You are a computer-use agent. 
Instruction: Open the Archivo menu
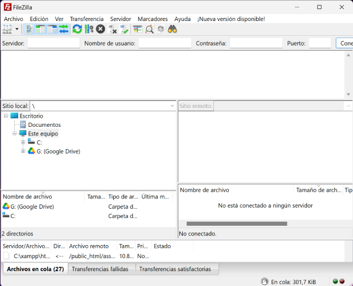coord(14,19)
